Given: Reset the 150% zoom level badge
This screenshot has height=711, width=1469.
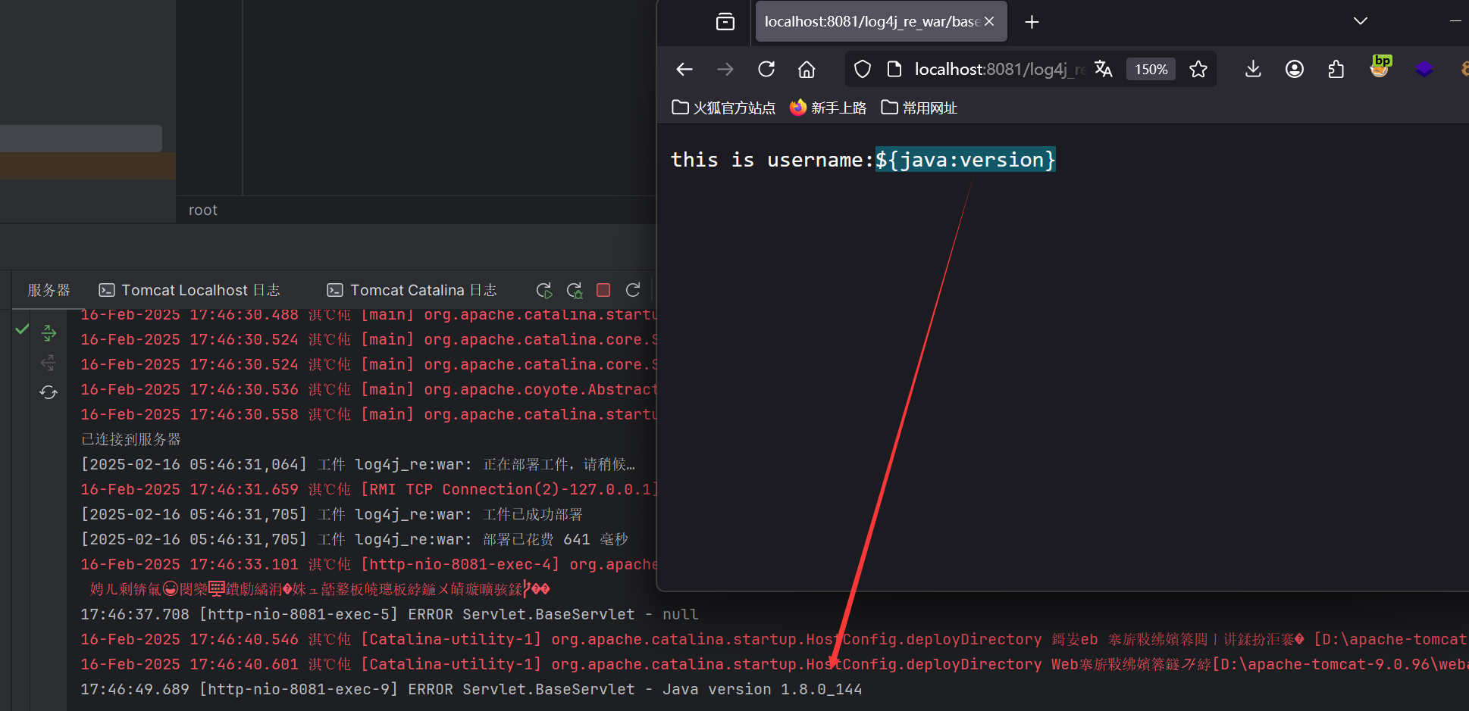Looking at the screenshot, I should (1151, 70).
